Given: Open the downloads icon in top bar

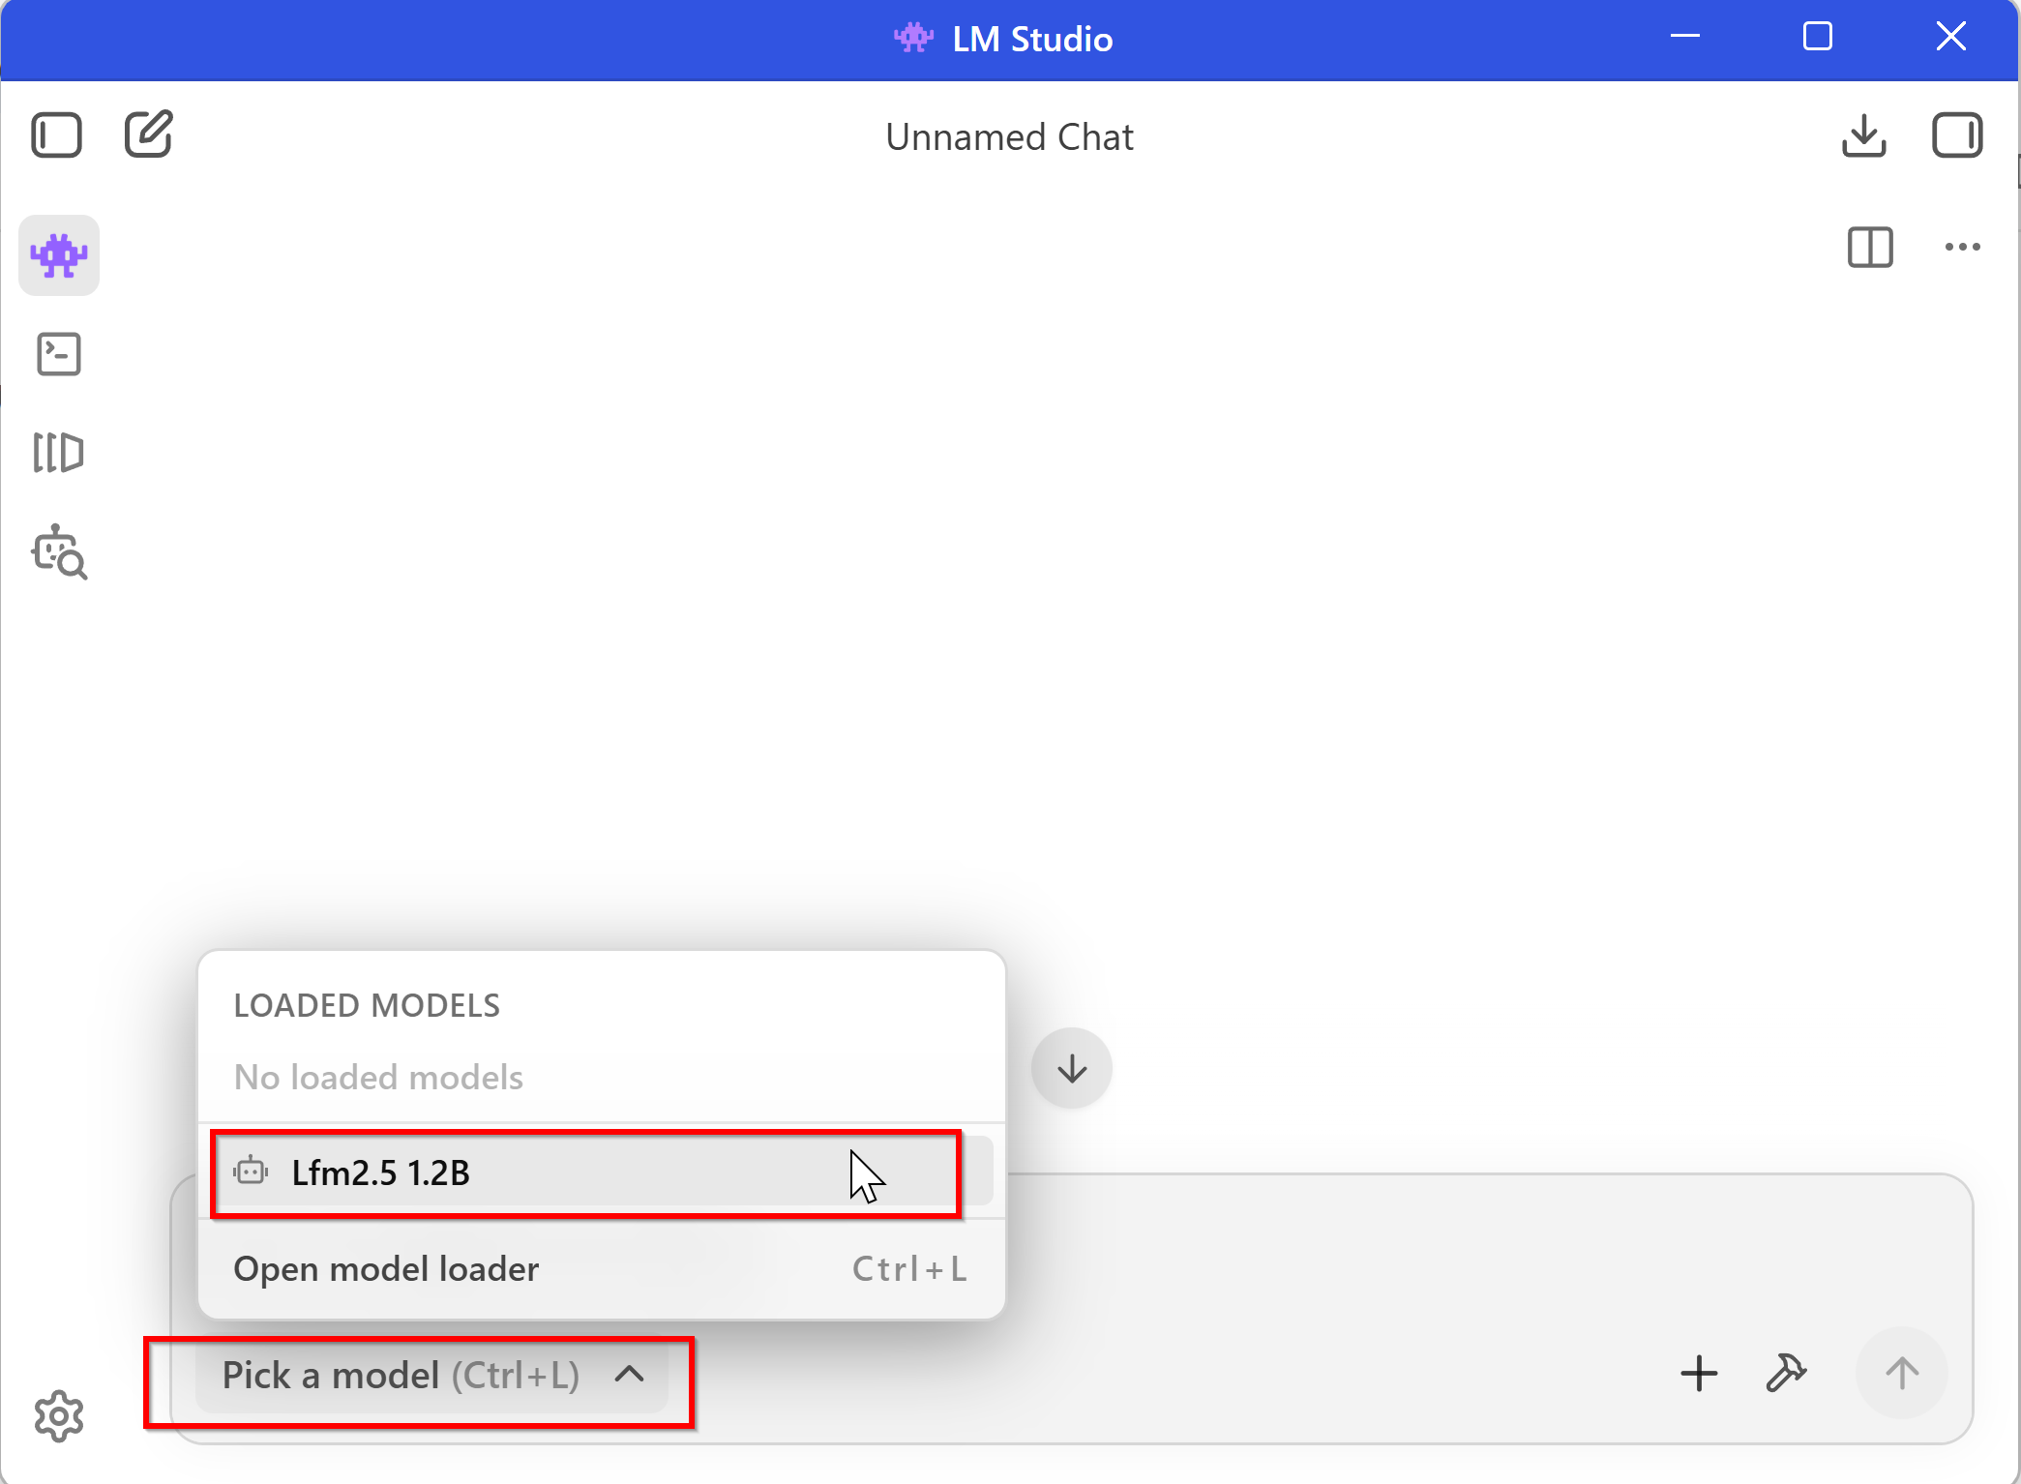Looking at the screenshot, I should [1863, 135].
